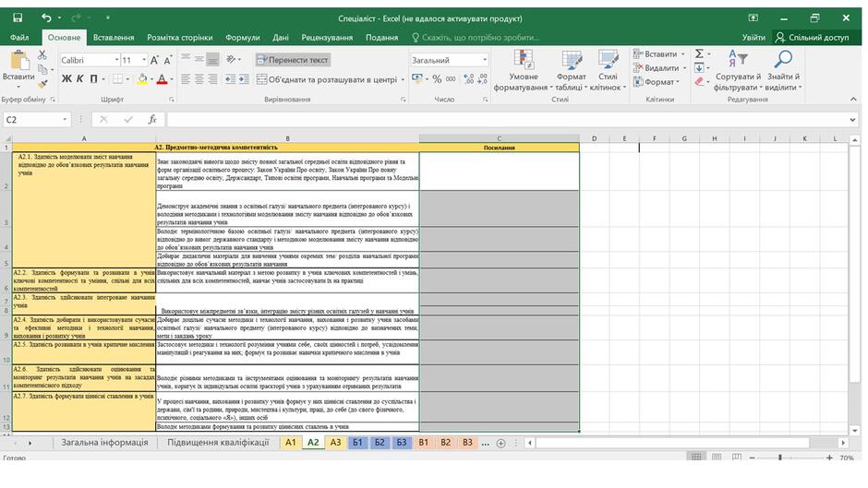Decrease indent icon
This screenshot has width=868, height=488.
point(230,79)
